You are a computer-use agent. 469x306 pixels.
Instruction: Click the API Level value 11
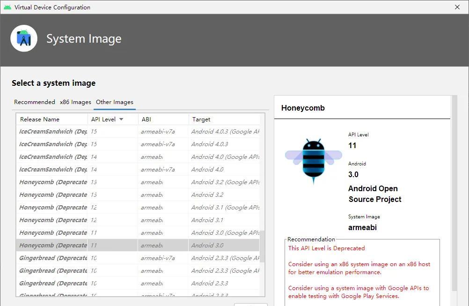point(352,146)
